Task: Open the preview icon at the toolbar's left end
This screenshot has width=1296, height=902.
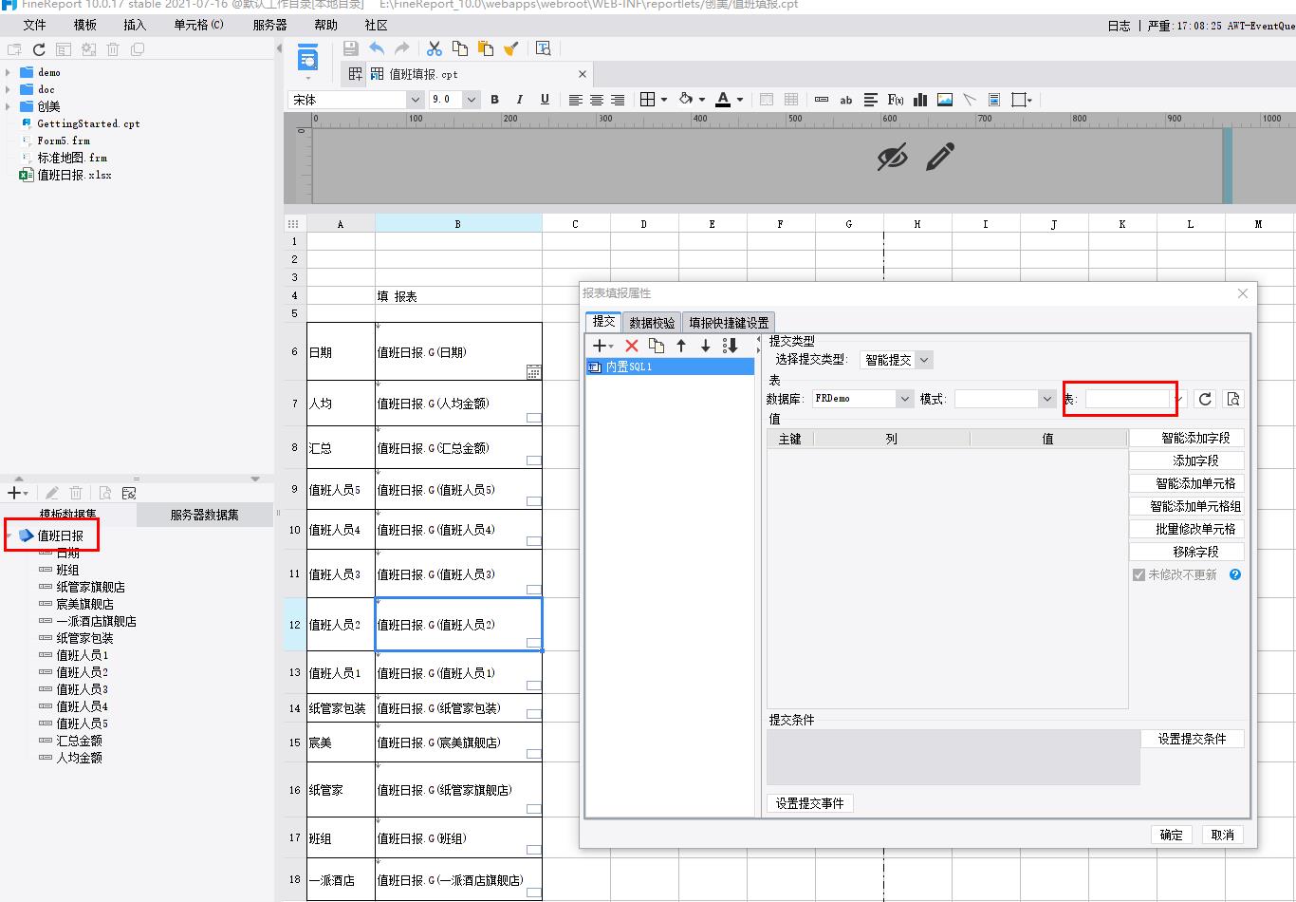Action: tap(308, 59)
